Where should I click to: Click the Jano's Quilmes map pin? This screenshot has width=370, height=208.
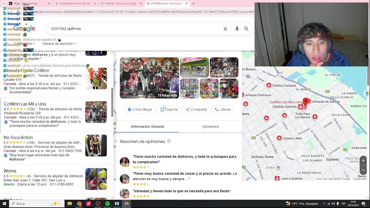[x=277, y=179]
